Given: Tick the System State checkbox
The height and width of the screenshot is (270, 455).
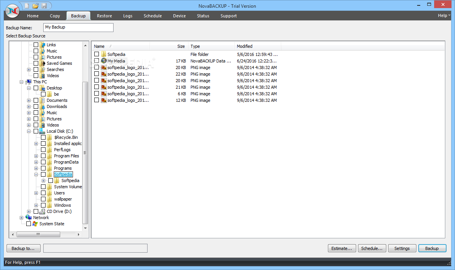Looking at the screenshot, I should pyautogui.click(x=29, y=224).
